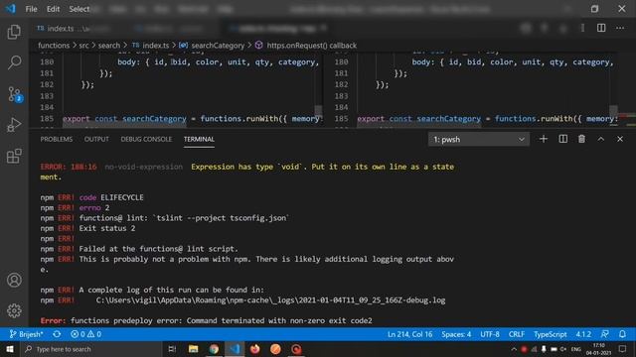Open the feedback icon in the status bar
The height and width of the screenshot is (357, 636).
point(605,334)
